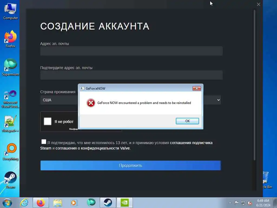Viewport: 277px width, 208px height.
Task: Check the age 13 confirmation checkbox
Action: point(44,142)
